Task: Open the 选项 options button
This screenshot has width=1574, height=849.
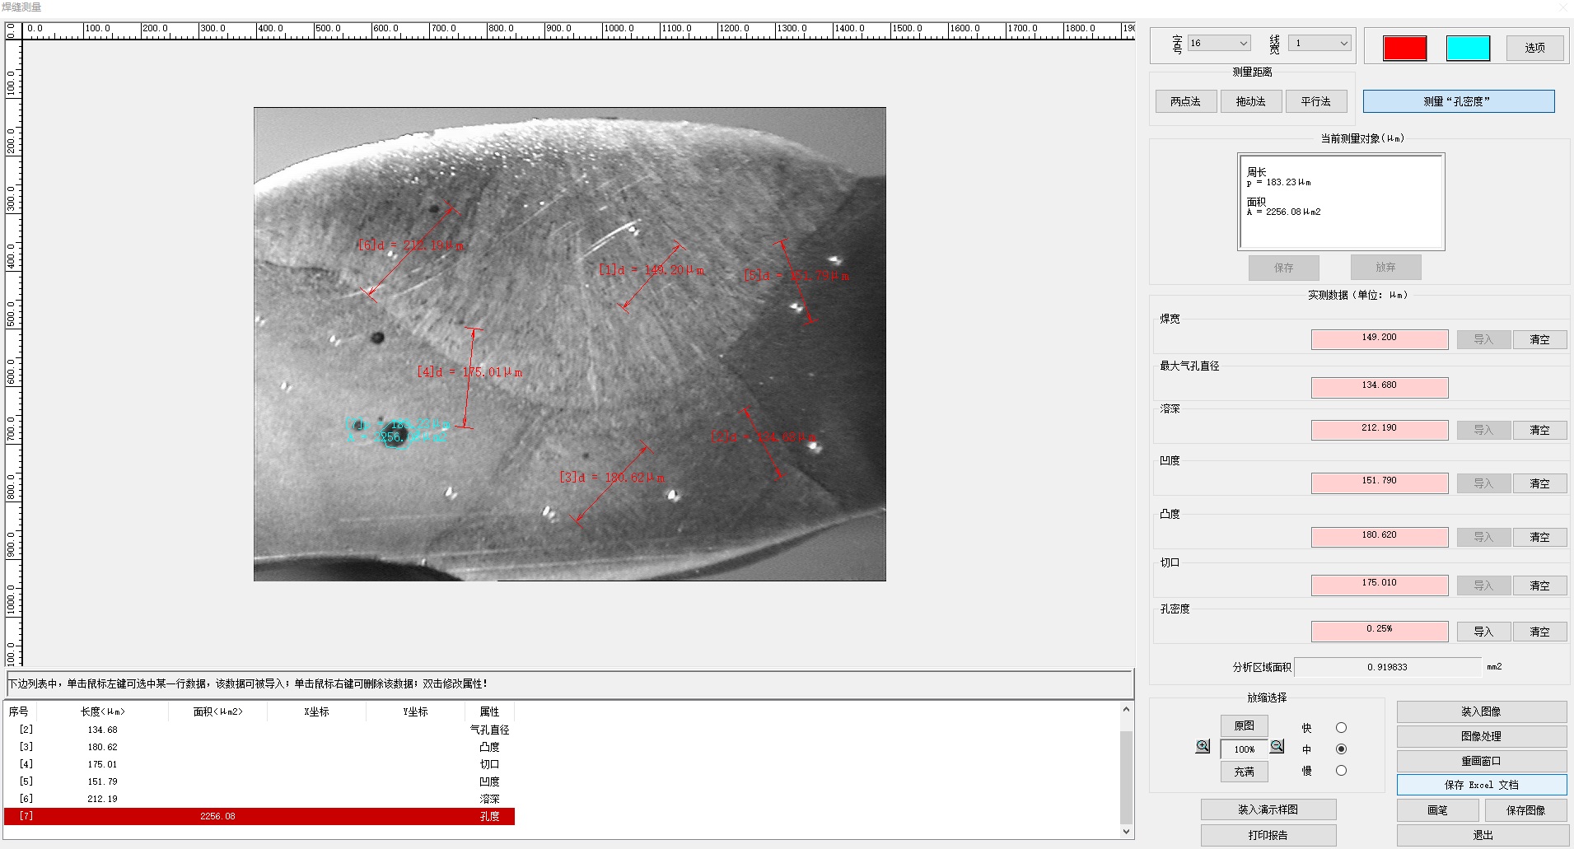Action: click(1535, 48)
